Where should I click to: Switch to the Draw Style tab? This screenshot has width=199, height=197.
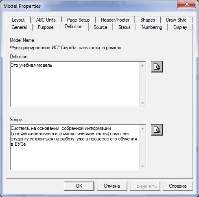pos(176,20)
